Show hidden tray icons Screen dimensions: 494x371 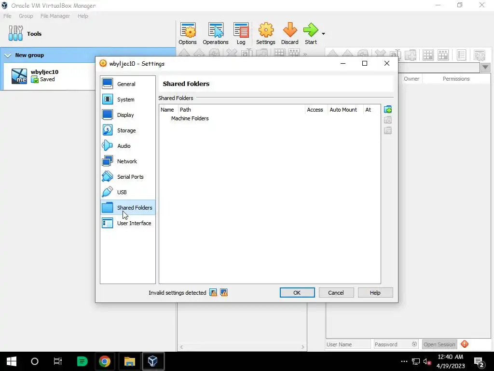[404, 361]
